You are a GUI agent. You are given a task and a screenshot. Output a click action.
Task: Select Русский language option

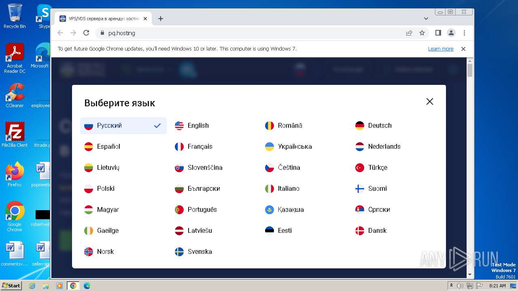123,126
